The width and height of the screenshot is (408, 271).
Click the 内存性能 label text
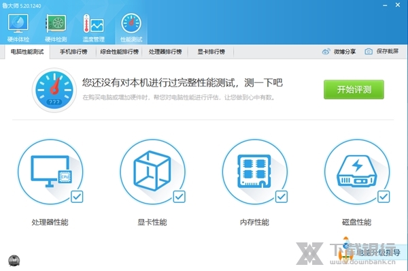254,222
